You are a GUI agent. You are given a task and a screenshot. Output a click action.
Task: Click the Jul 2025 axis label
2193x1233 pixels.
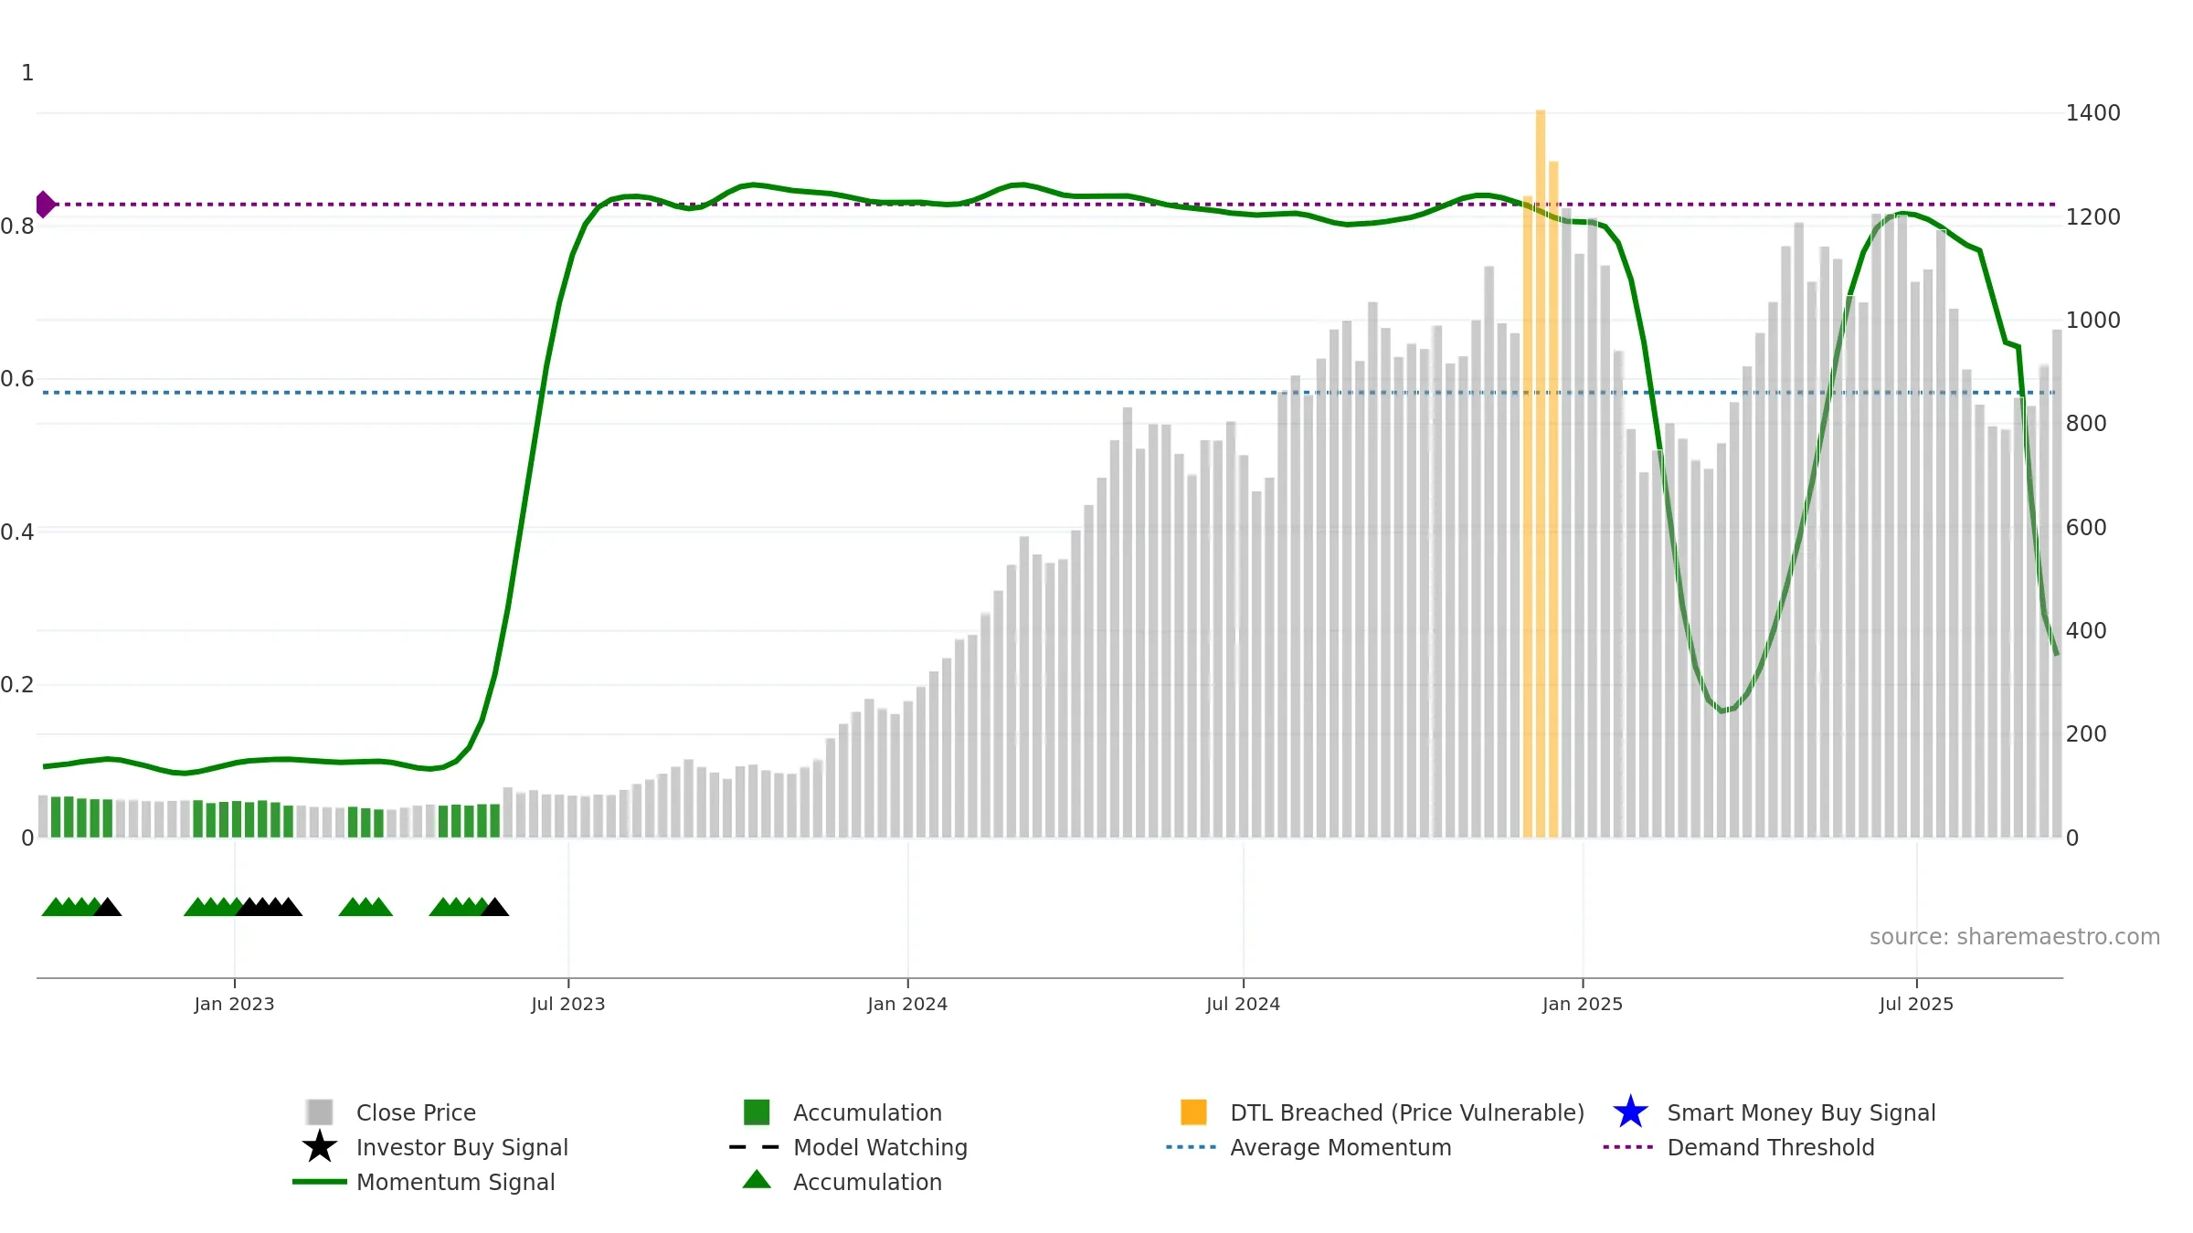[x=1916, y=1005]
